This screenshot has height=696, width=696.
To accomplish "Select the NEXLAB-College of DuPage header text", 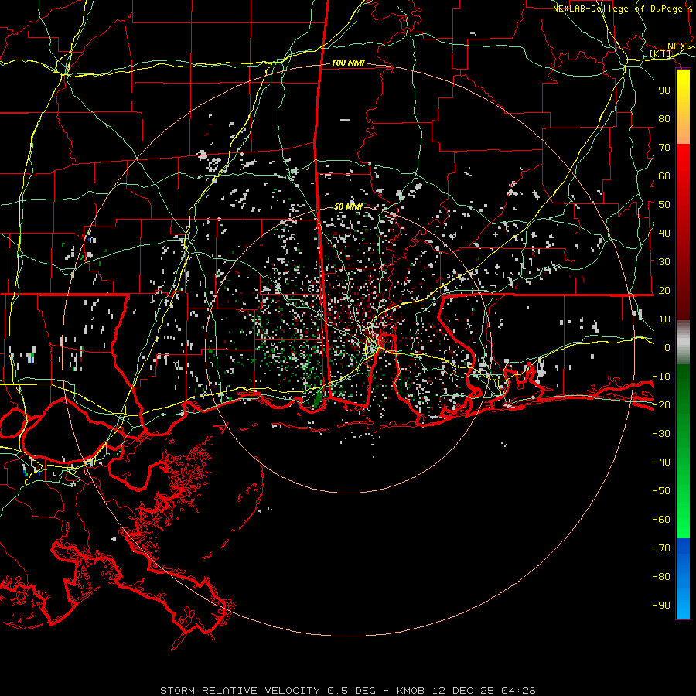I will [x=622, y=9].
